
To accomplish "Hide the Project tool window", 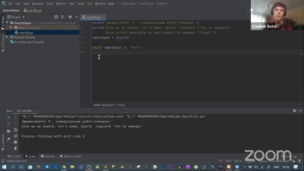I will [x=76, y=17].
